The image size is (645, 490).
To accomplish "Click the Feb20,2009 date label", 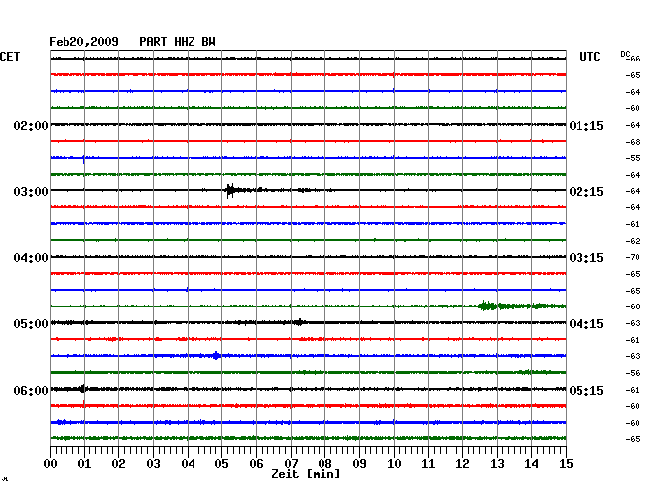I will click(83, 42).
